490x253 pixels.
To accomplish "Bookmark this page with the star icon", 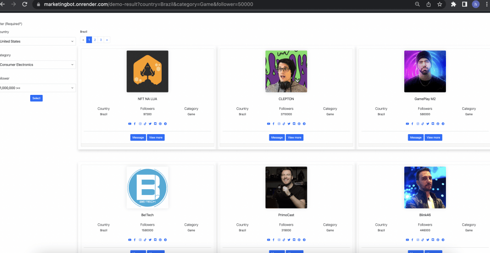I will click(x=440, y=4).
